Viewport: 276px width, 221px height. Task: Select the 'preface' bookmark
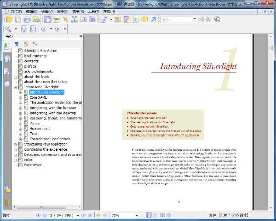coord(30,66)
